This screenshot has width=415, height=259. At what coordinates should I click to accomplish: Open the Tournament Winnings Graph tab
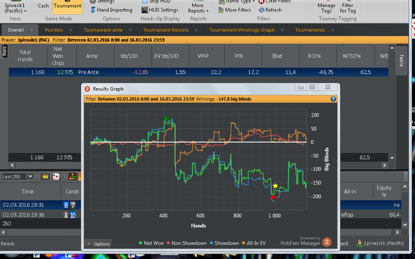click(x=242, y=30)
